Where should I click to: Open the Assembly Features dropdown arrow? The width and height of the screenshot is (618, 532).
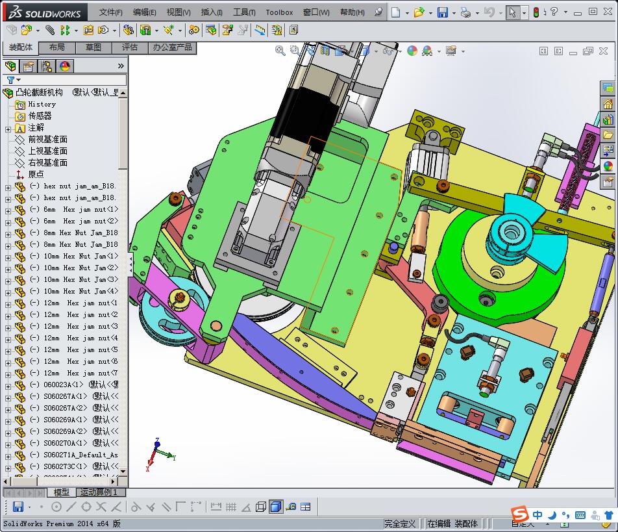pyautogui.click(x=156, y=31)
